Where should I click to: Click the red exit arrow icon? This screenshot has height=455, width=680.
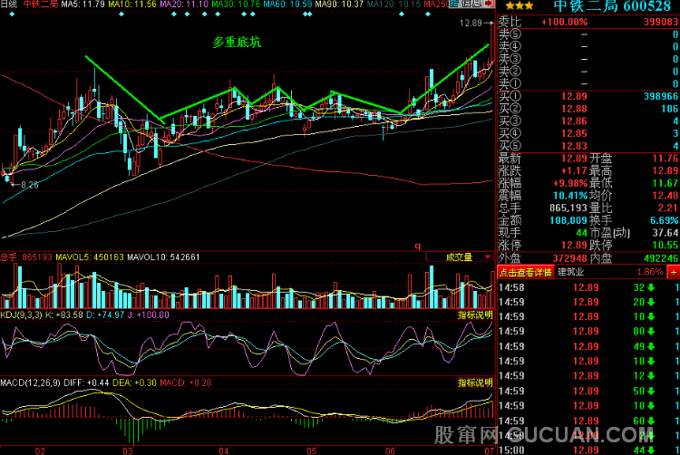coord(490,4)
